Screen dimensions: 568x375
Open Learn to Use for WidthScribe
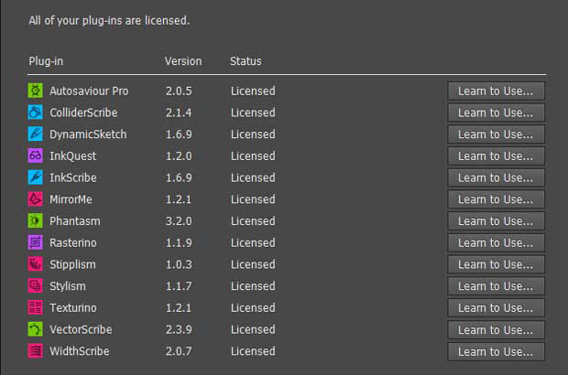coord(496,351)
